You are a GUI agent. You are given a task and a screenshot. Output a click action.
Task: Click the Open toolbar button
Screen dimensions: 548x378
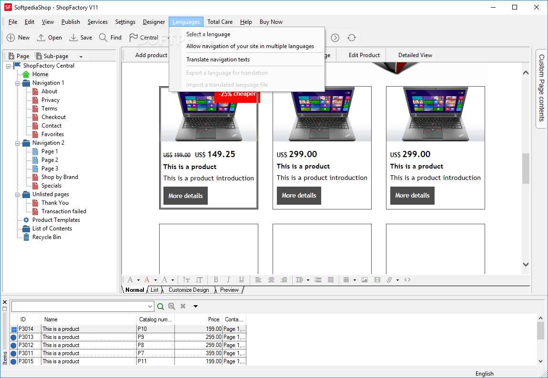pos(49,38)
